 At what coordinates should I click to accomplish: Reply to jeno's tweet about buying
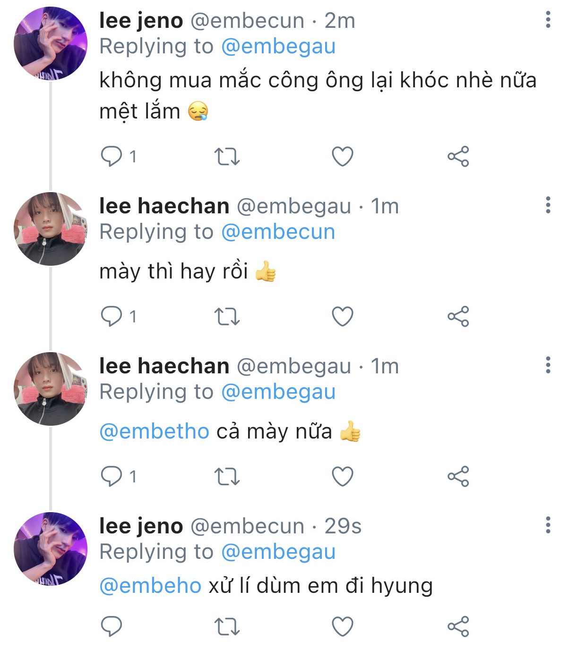point(112,157)
